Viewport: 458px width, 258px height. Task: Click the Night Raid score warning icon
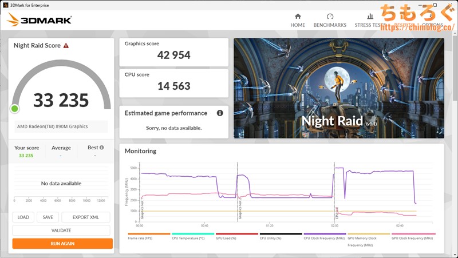click(x=66, y=45)
